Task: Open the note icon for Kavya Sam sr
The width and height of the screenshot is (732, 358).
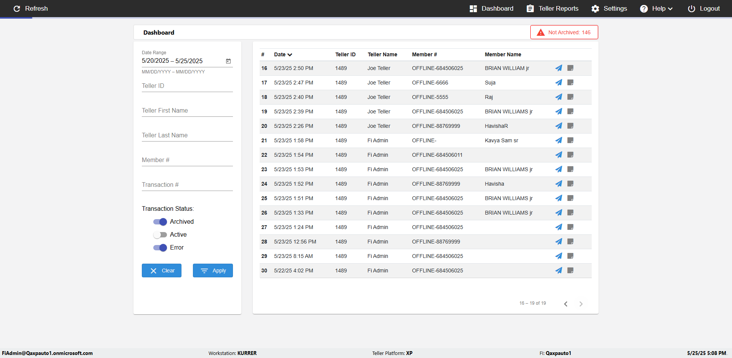Action: coord(570,140)
